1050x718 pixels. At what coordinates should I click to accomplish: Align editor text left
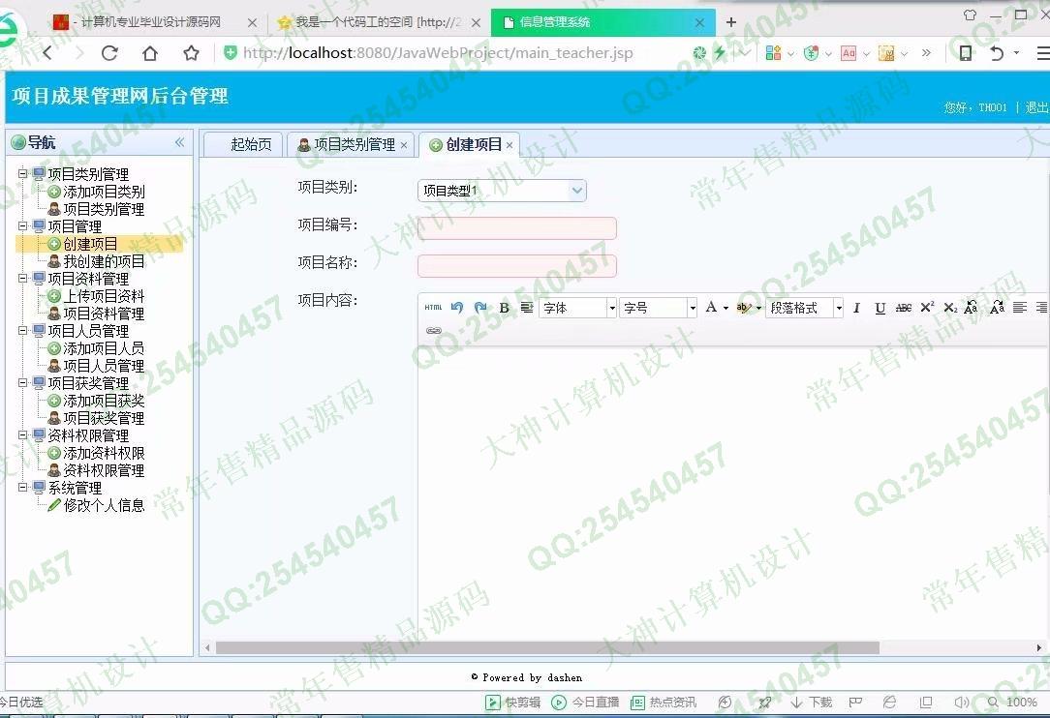[1020, 308]
